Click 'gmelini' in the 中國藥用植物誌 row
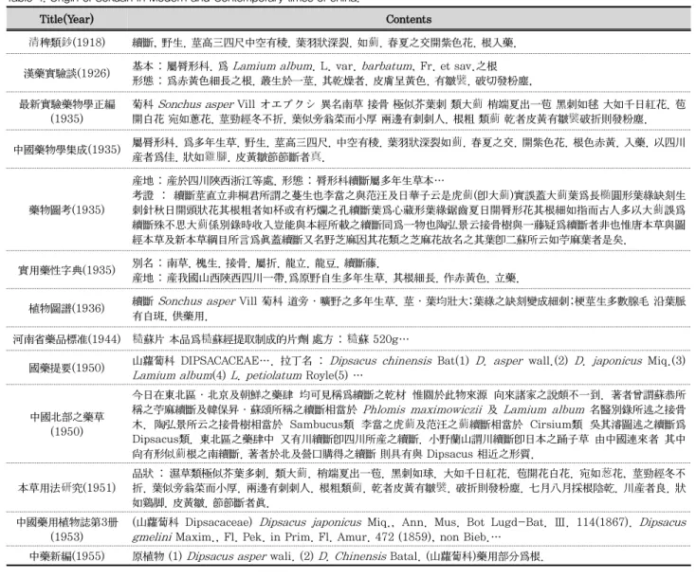696x579 pixels. pyautogui.click(x=152, y=537)
